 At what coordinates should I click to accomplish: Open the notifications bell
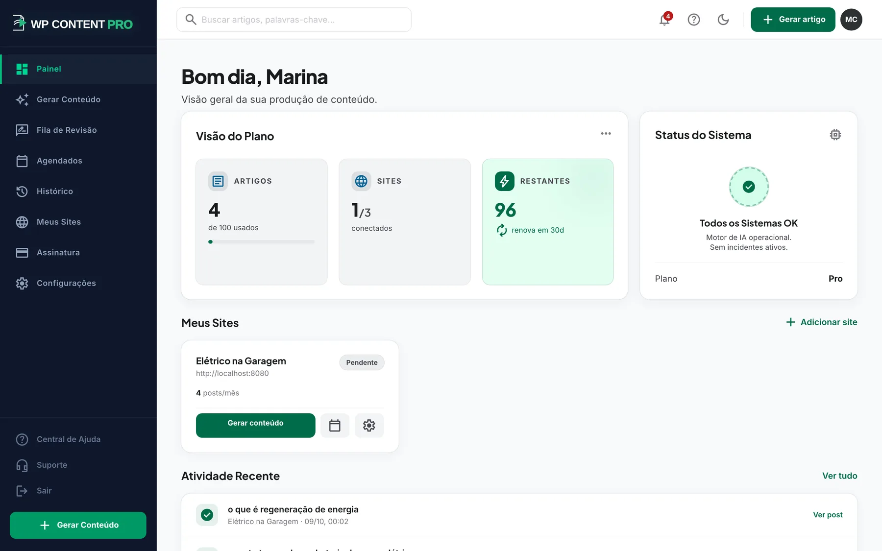tap(664, 20)
